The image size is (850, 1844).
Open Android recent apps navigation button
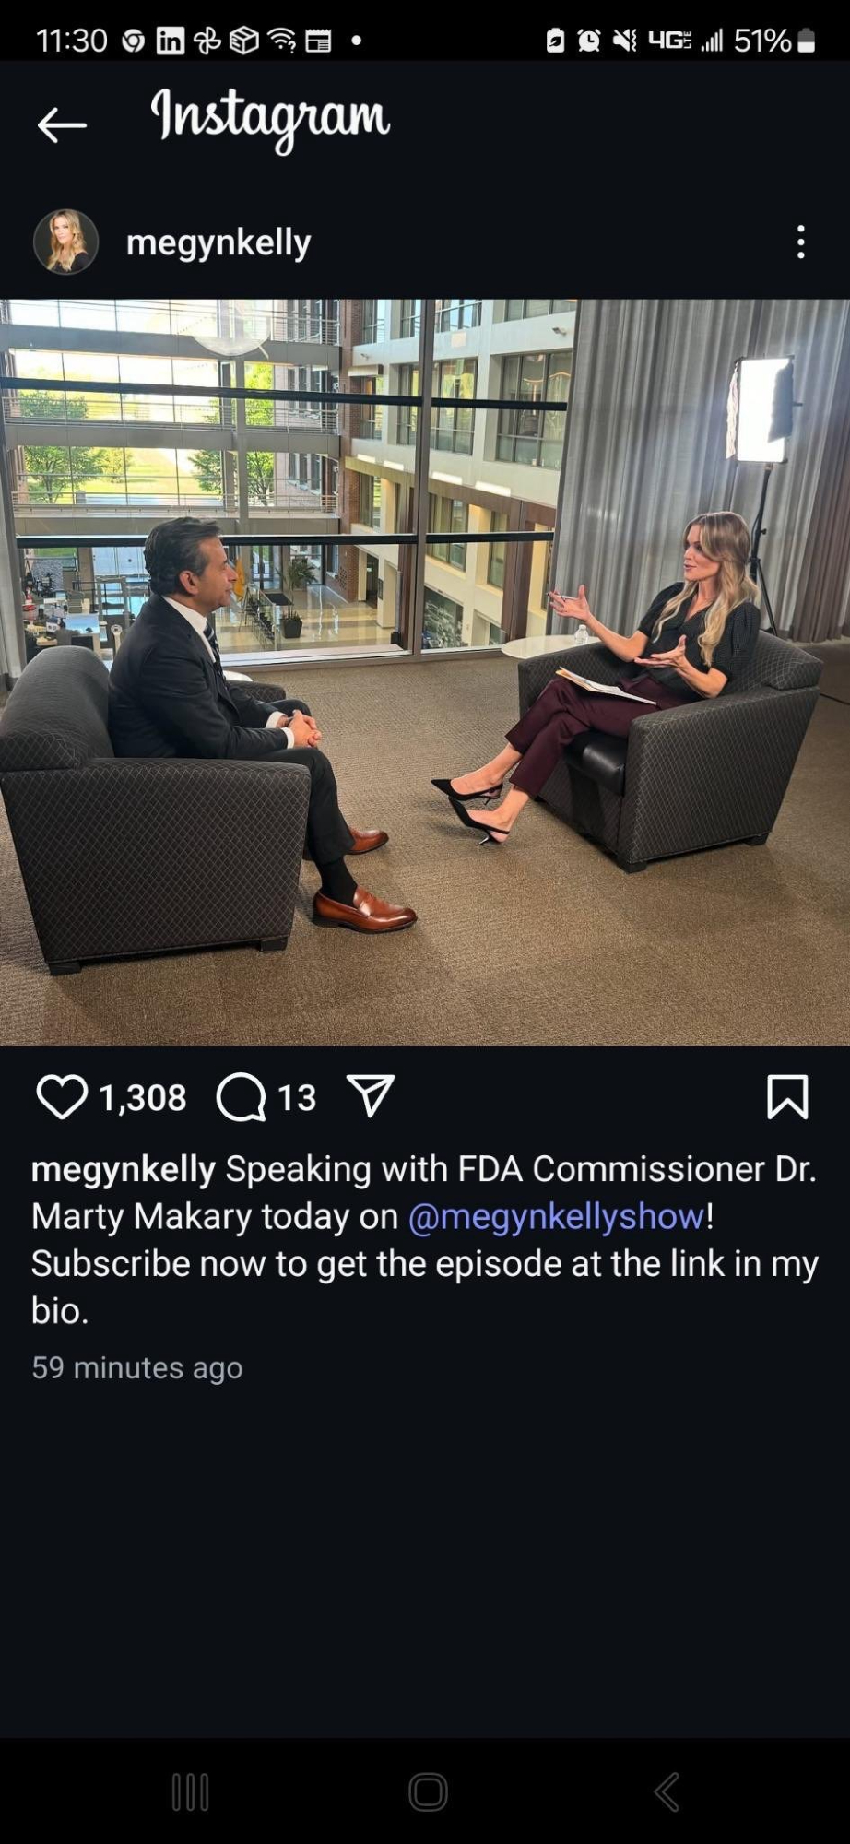pyautogui.click(x=191, y=1792)
